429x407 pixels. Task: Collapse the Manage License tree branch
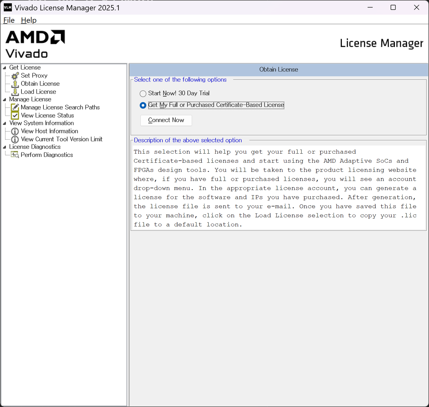[x=5, y=99]
